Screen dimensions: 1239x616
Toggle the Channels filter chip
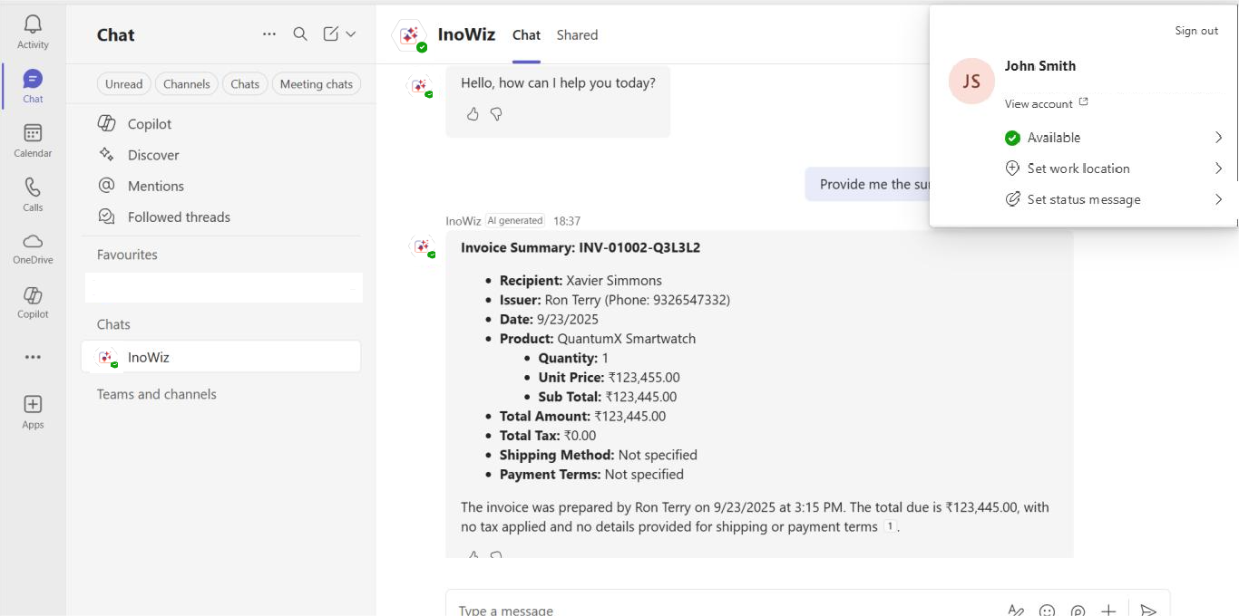pyautogui.click(x=187, y=84)
